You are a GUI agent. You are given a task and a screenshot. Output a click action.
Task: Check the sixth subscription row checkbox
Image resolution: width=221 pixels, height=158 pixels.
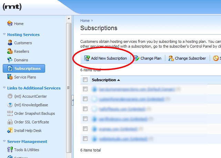(85, 139)
